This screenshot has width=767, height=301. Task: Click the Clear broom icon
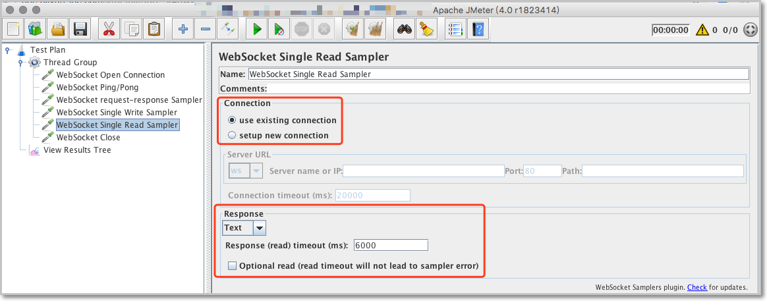(352, 30)
